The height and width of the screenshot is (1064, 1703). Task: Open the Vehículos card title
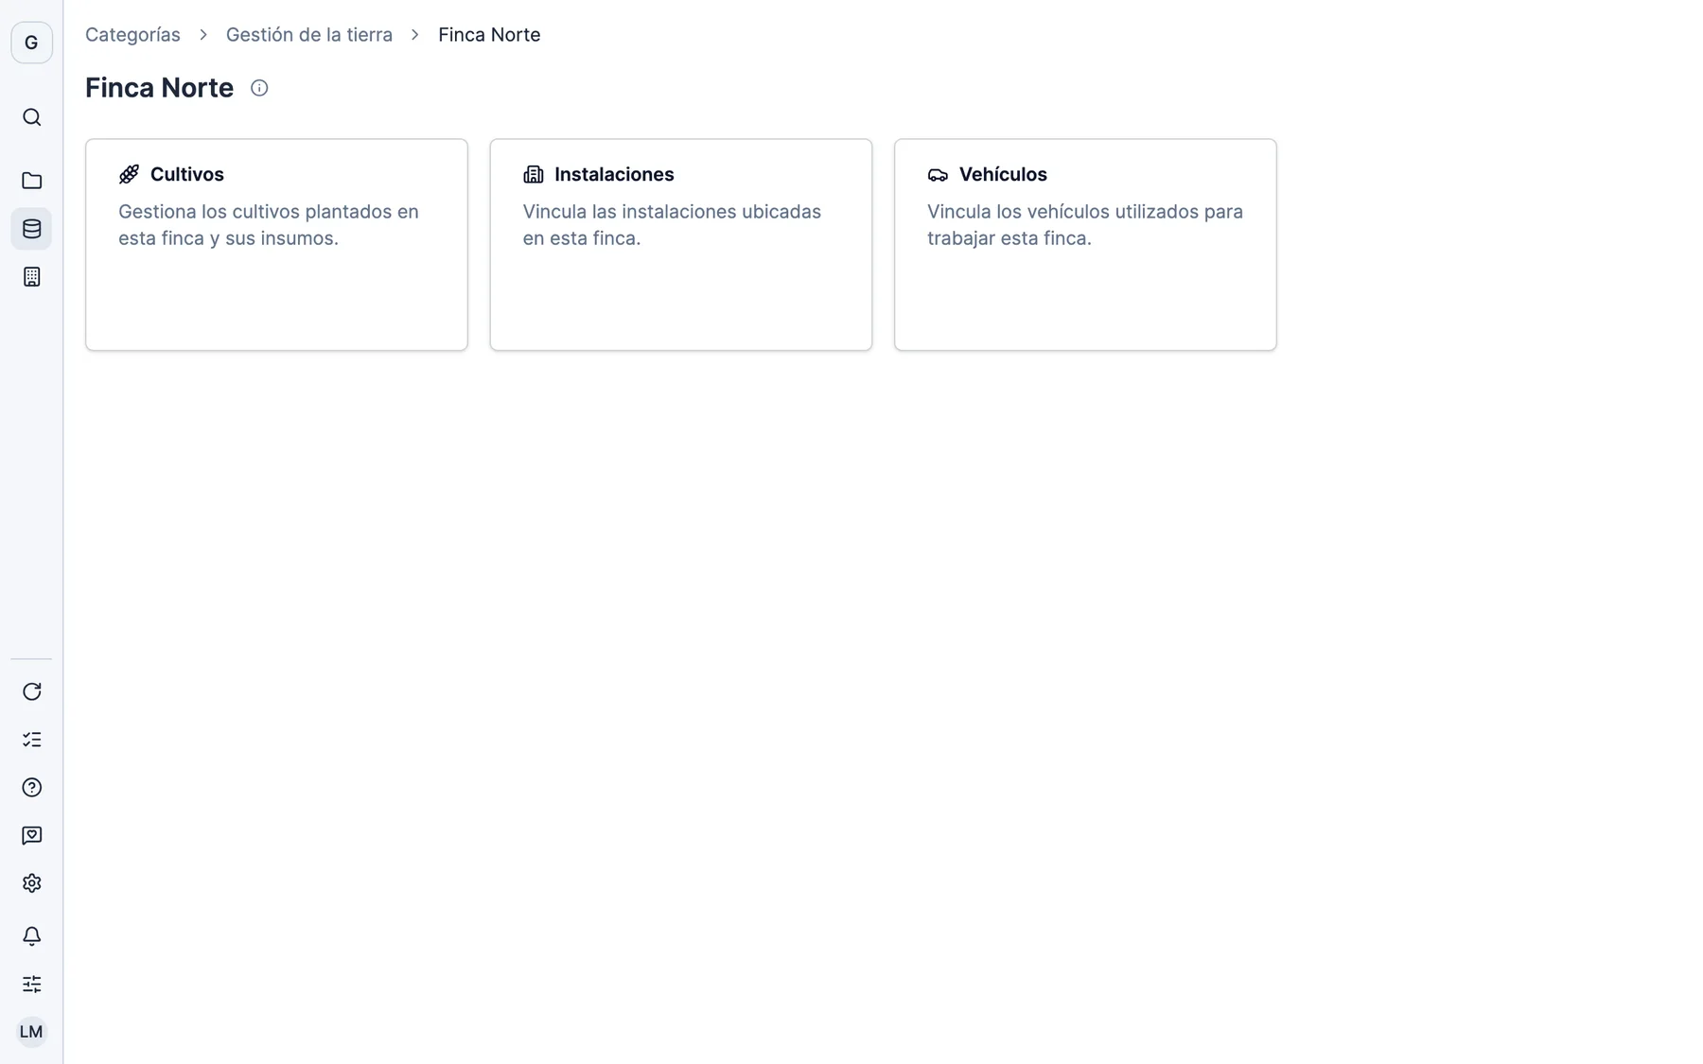pos(1003,174)
